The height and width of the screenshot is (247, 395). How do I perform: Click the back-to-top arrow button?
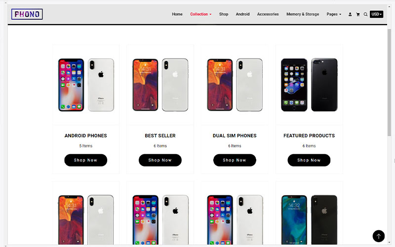[378, 236]
